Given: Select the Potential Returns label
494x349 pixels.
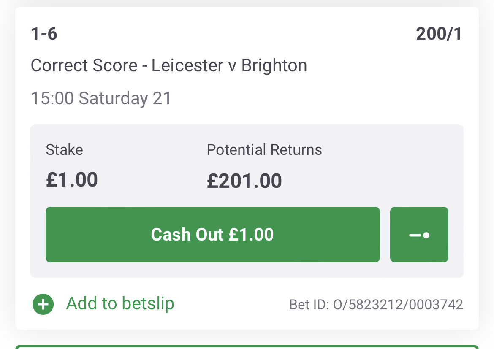Looking at the screenshot, I should [264, 150].
